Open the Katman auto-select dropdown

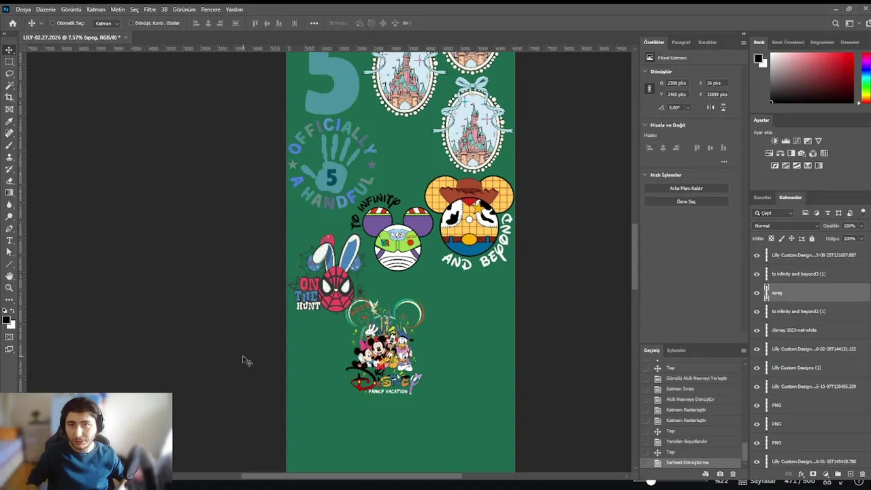click(x=107, y=23)
